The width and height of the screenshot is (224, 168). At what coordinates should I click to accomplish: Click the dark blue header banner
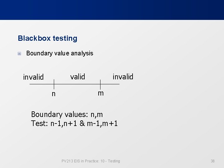click(112, 10)
